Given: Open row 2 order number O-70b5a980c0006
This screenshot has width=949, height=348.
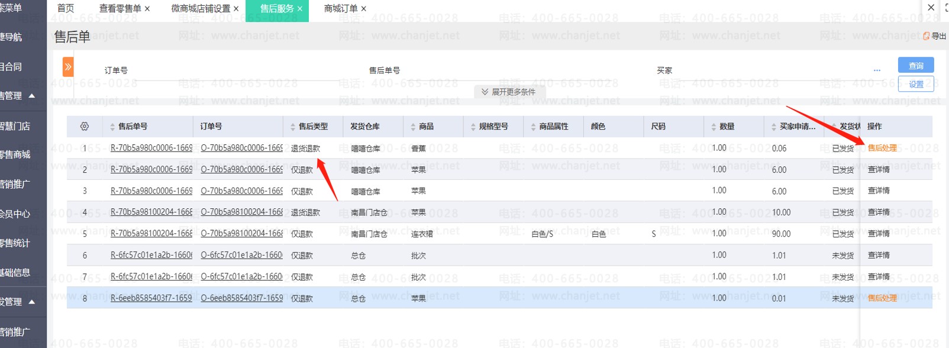Looking at the screenshot, I should click(241, 170).
